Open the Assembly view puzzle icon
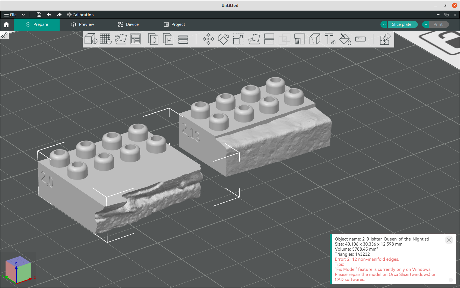This screenshot has width=460, height=288. coord(385,39)
